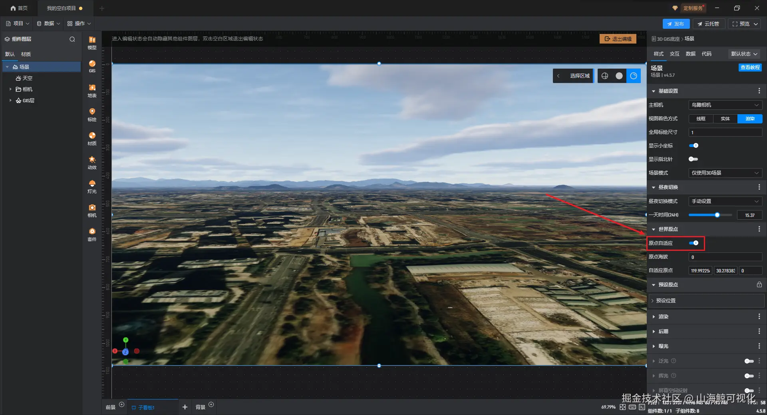
Task: Click the 云托管 button
Action: (x=708, y=24)
